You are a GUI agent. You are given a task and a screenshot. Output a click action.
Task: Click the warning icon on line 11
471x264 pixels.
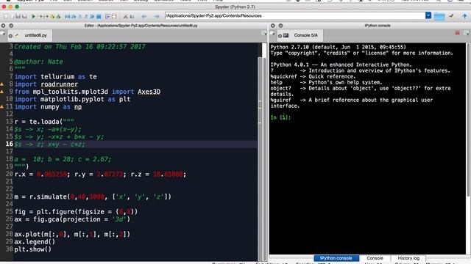(x=1, y=107)
